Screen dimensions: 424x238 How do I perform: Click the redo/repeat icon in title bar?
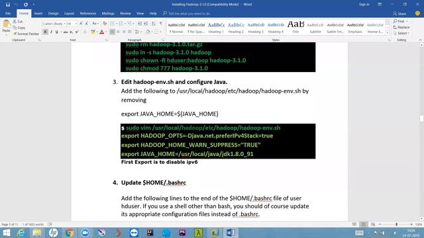coord(26,5)
